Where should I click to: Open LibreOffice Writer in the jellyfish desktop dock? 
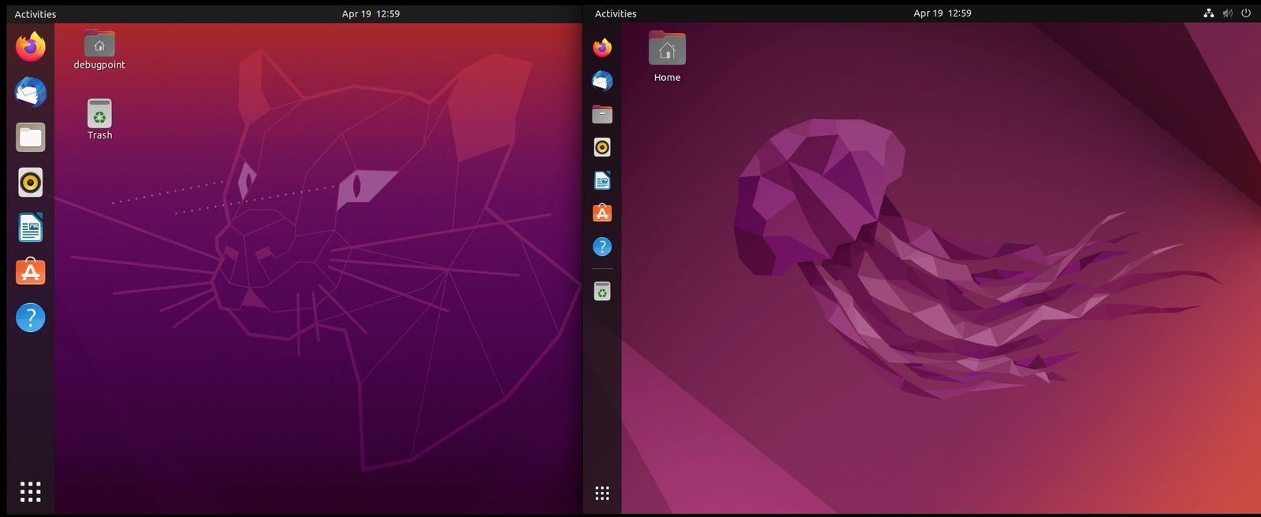click(x=602, y=180)
